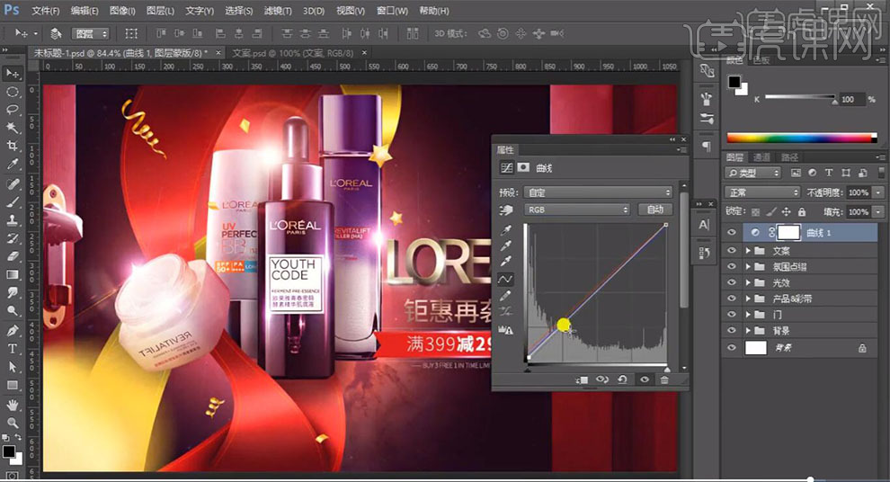The width and height of the screenshot is (890, 482).
Task: Reset Curves to adjustment defaults
Action: point(623,379)
